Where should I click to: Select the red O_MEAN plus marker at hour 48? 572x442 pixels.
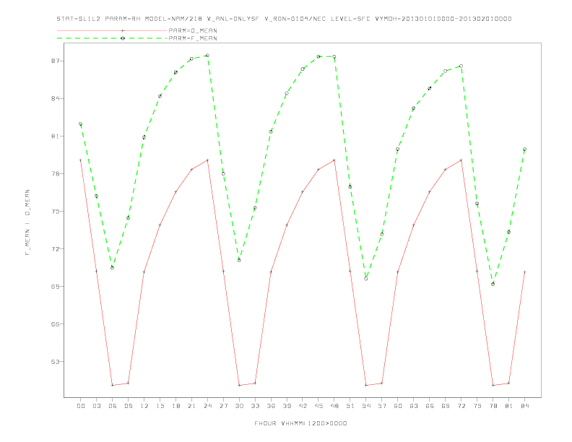point(334,160)
